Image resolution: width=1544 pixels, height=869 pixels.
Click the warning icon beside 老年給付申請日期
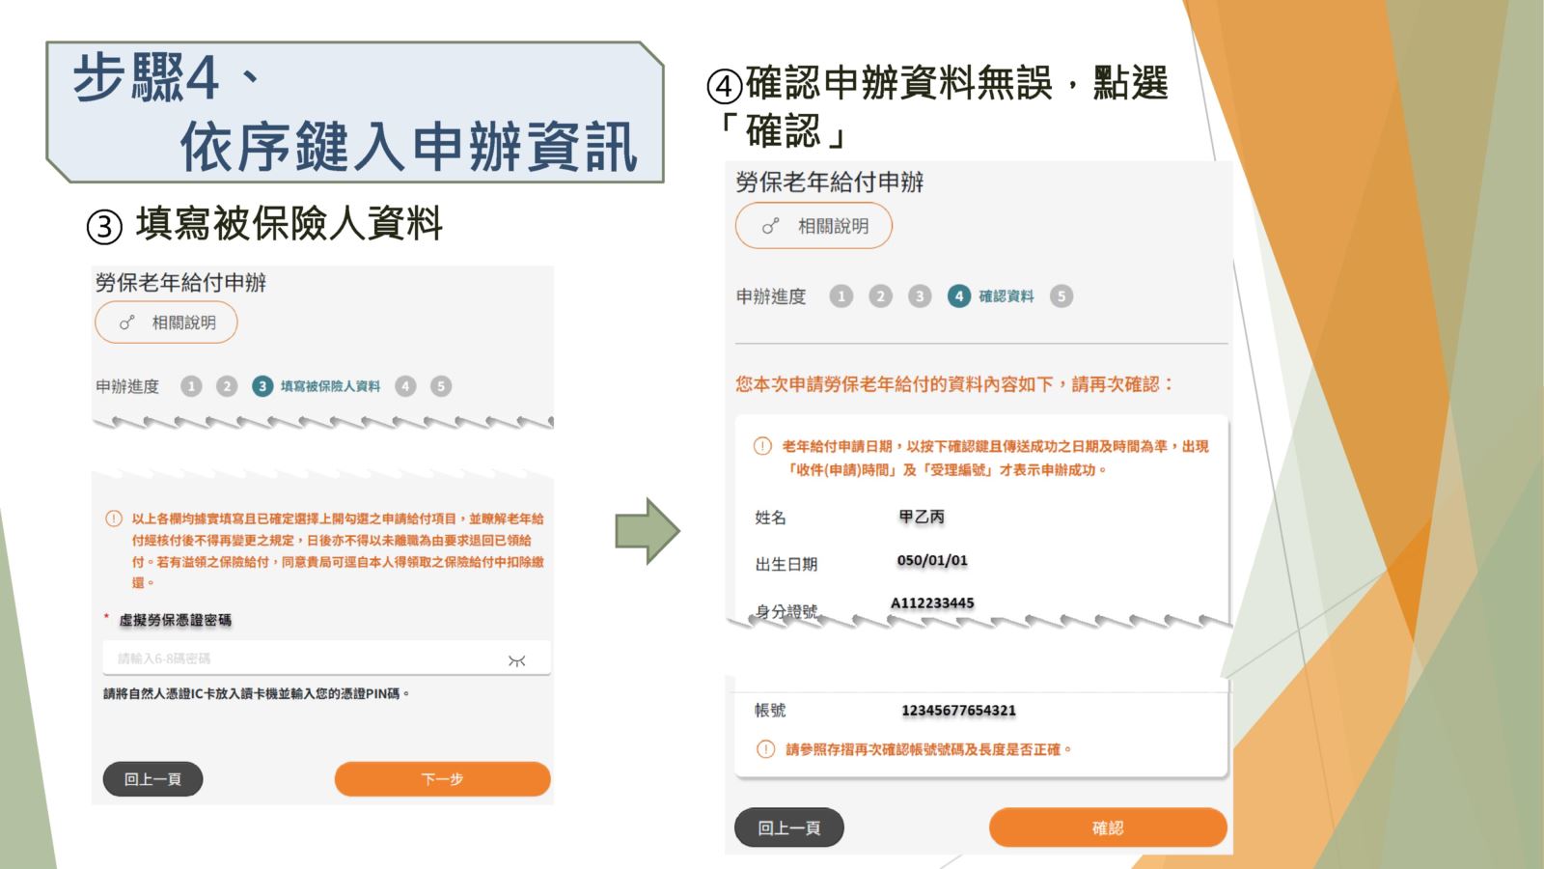pyautogui.click(x=762, y=446)
